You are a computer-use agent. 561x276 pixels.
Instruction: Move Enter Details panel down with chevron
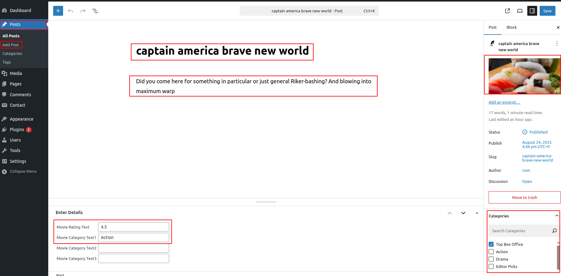click(x=463, y=213)
